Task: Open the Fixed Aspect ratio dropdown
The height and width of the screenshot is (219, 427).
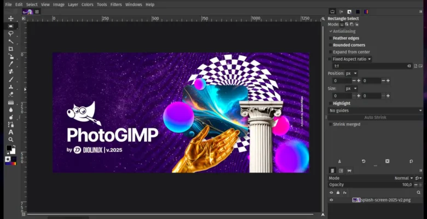Action: (352, 59)
